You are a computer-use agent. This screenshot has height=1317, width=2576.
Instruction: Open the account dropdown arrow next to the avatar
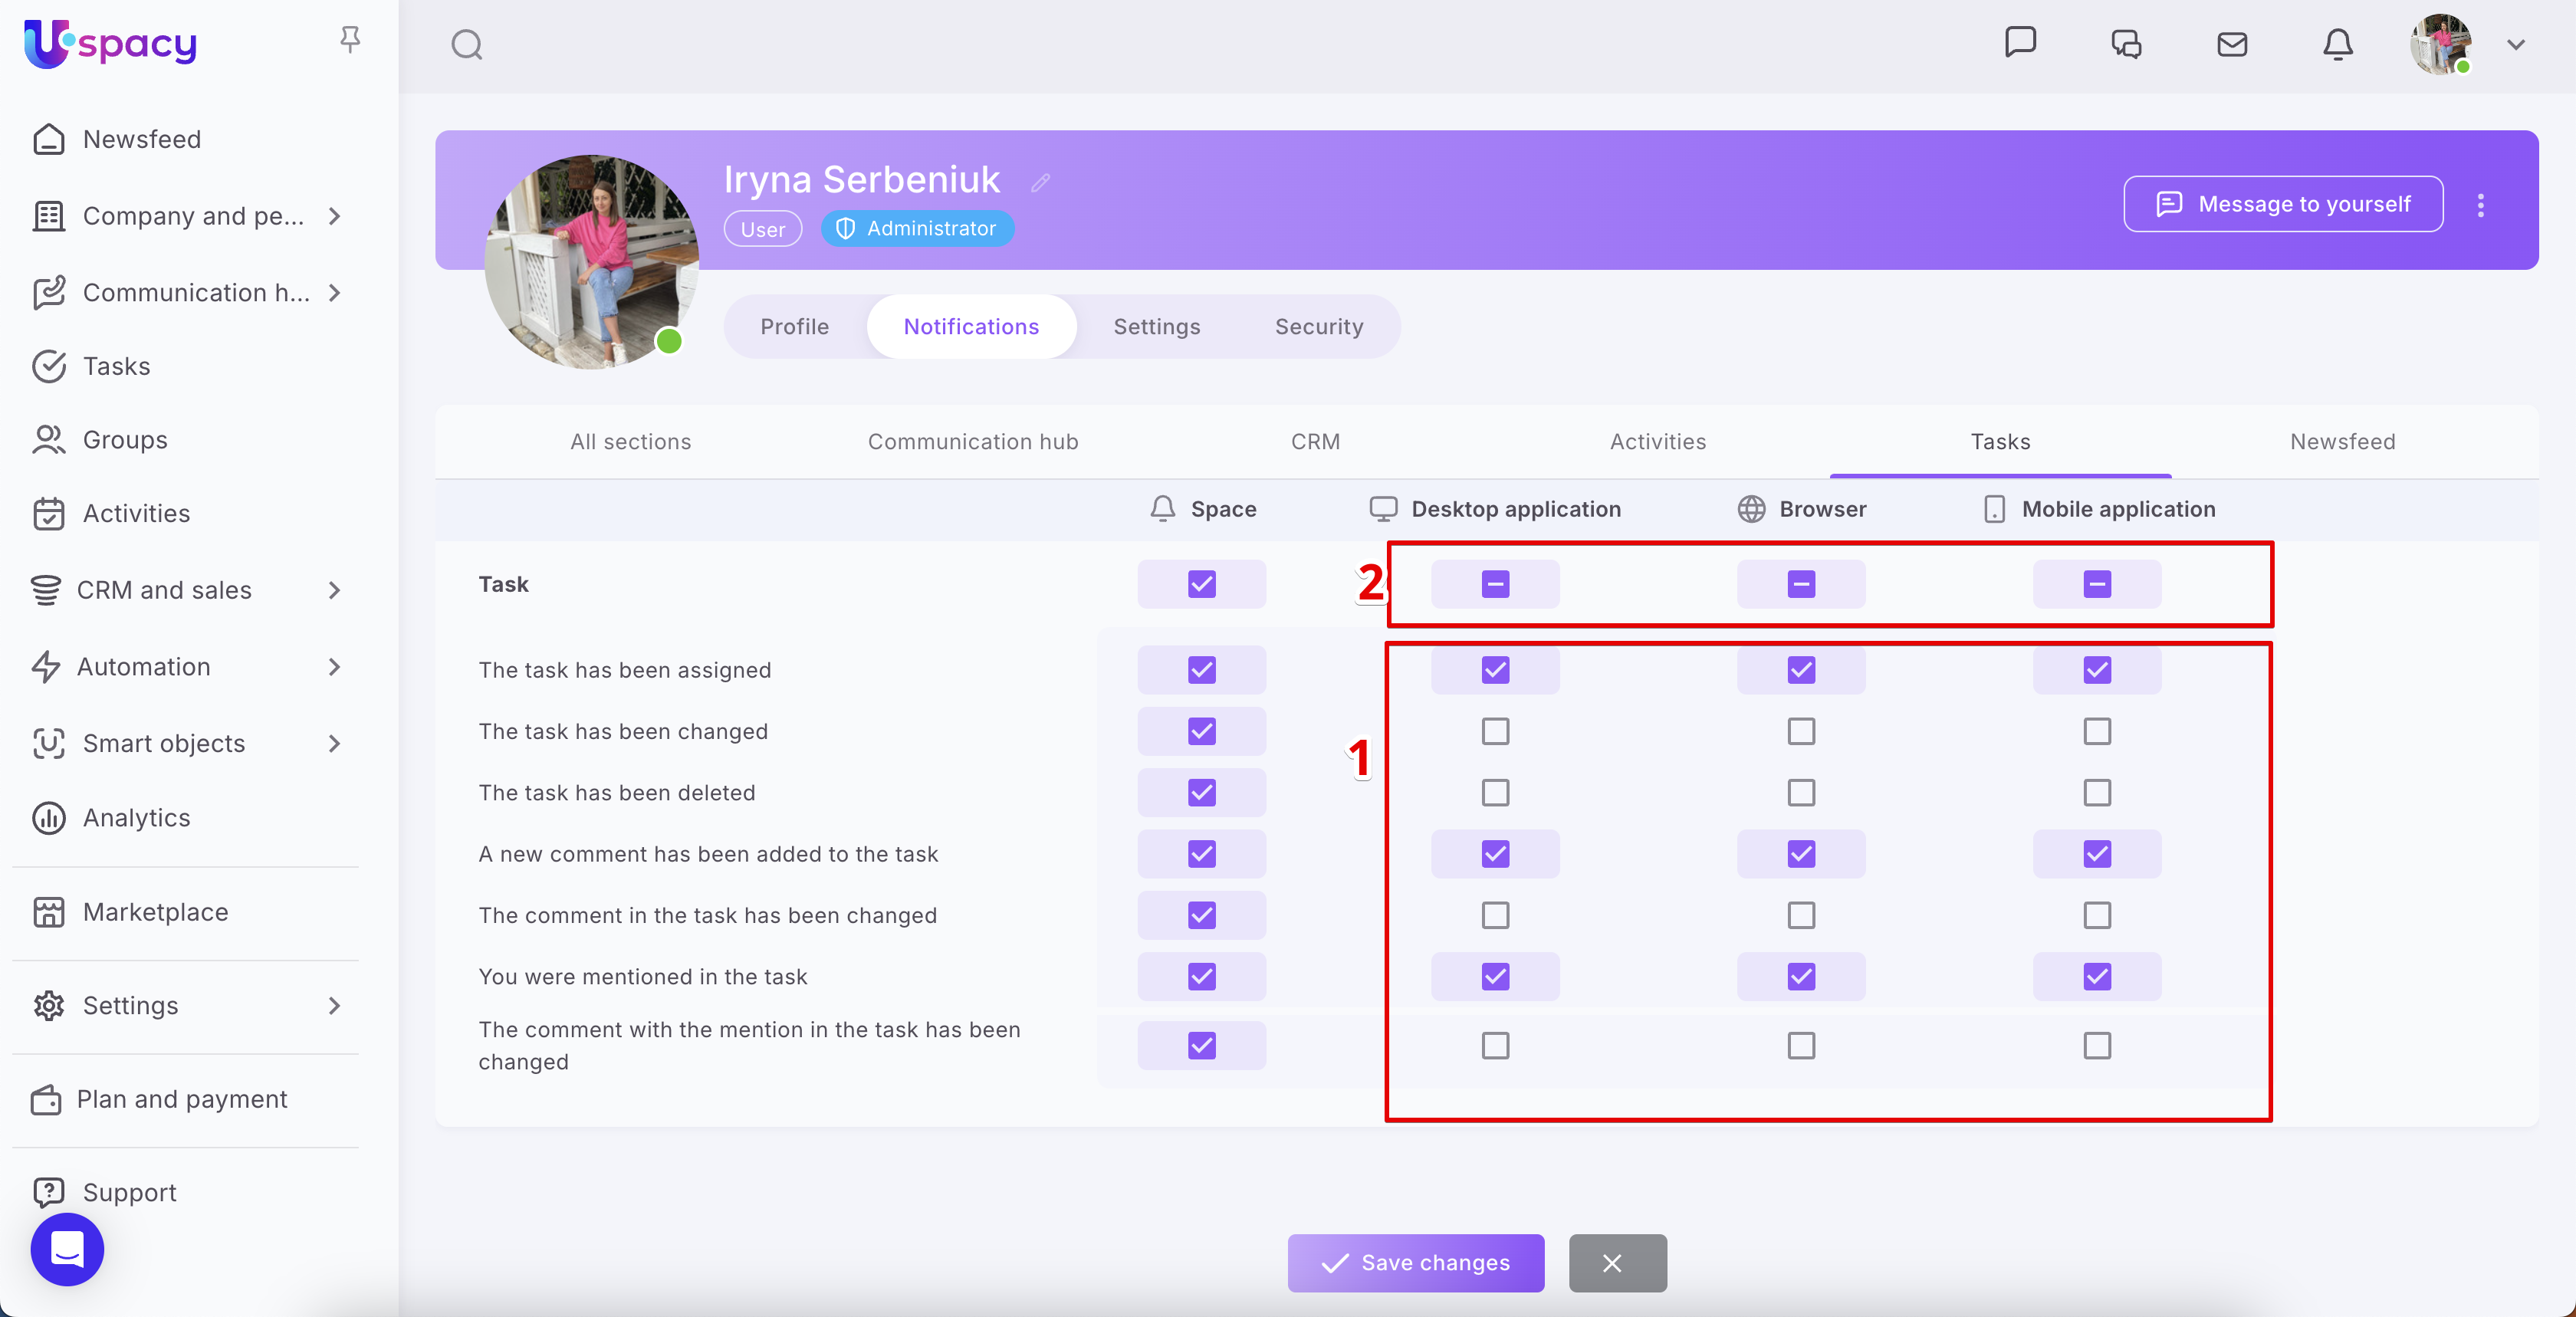pyautogui.click(x=2515, y=45)
